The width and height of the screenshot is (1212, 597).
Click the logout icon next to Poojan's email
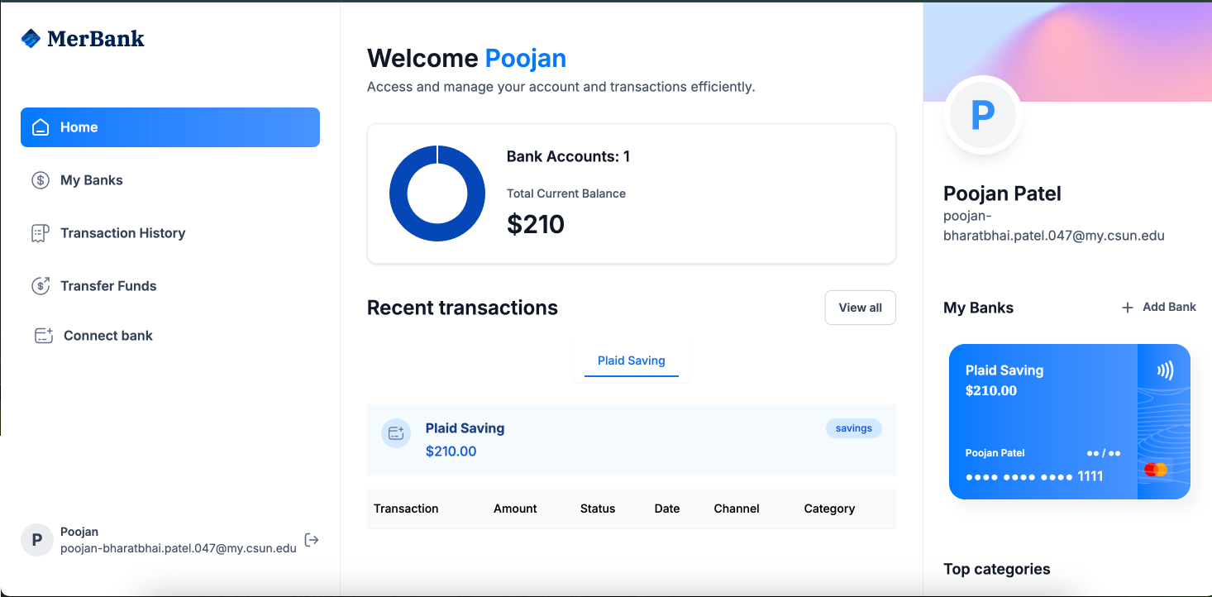pyautogui.click(x=312, y=540)
